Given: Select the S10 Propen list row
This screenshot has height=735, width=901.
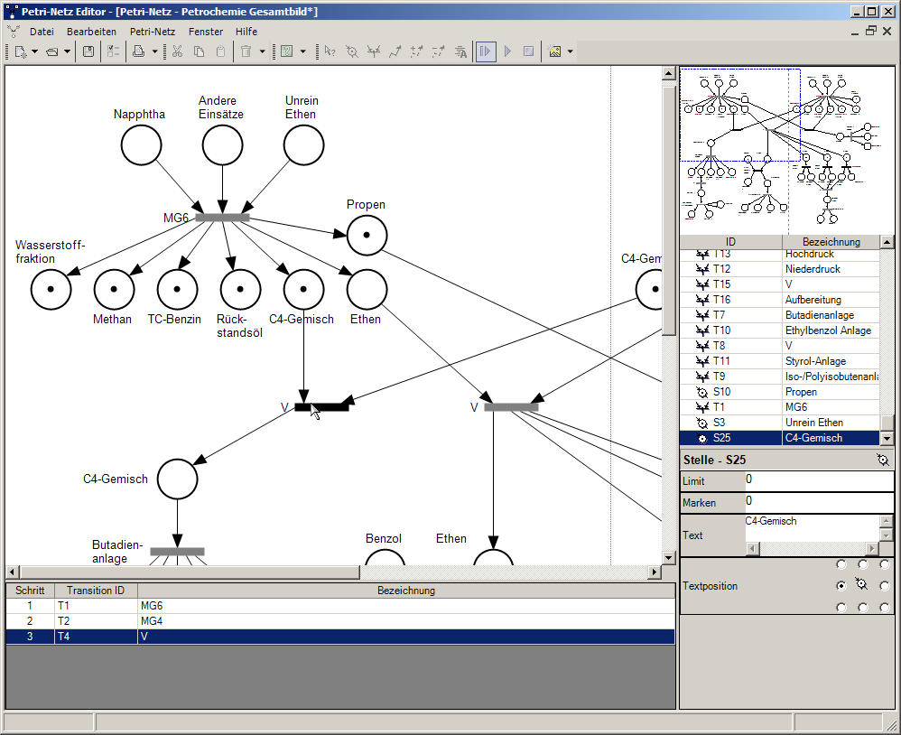Looking at the screenshot, I should (x=780, y=392).
